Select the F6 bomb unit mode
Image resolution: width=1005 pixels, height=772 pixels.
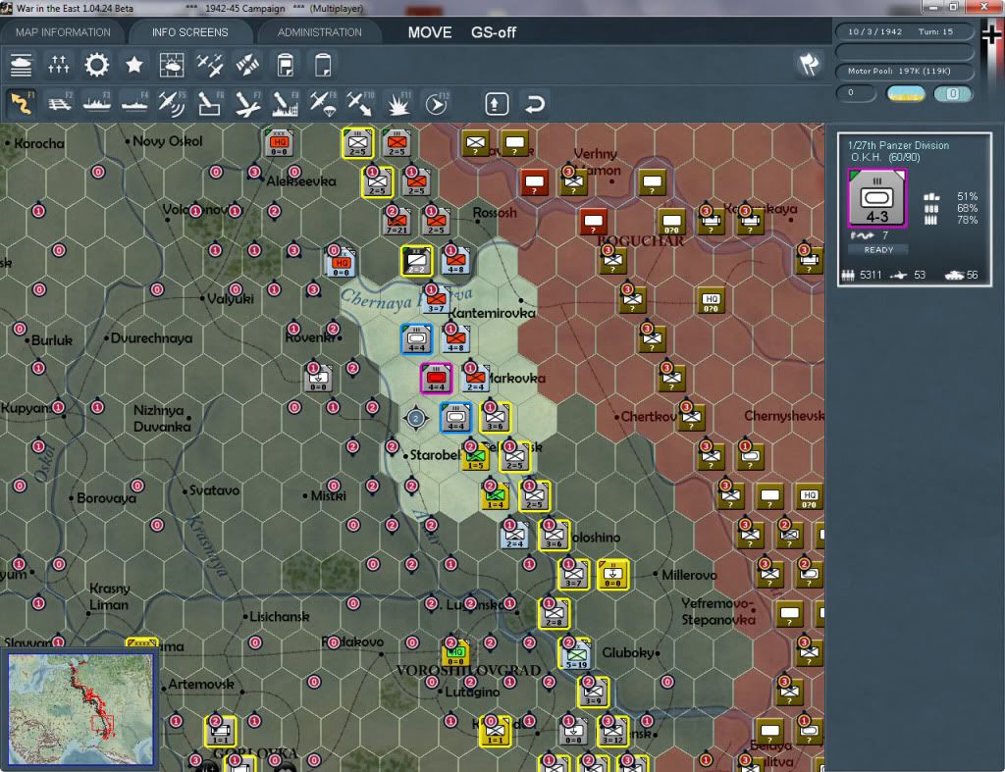pos(210,103)
